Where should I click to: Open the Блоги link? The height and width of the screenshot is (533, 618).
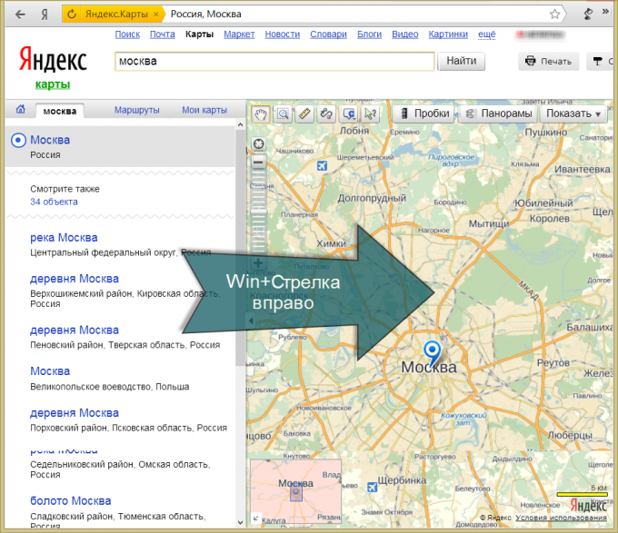pos(369,35)
